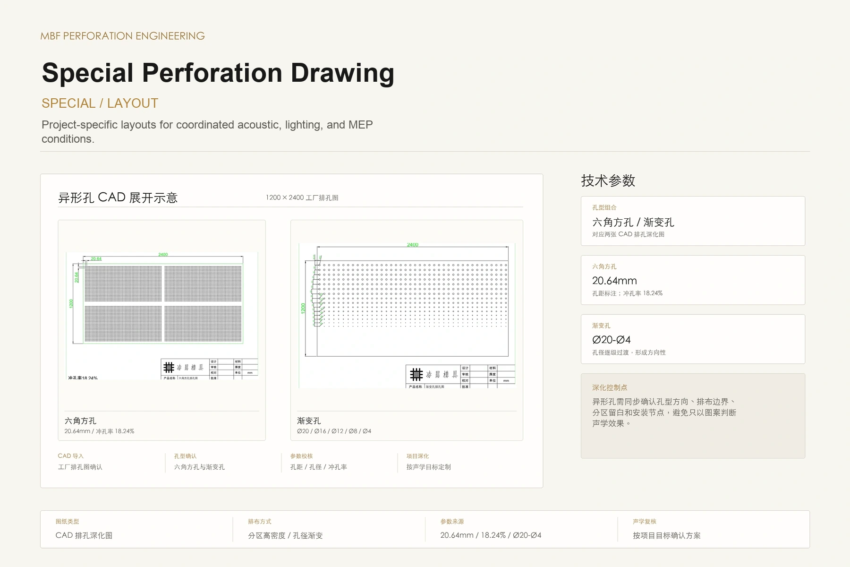Click the '项目深化' step label
This screenshot has height=567, width=850.
point(417,456)
